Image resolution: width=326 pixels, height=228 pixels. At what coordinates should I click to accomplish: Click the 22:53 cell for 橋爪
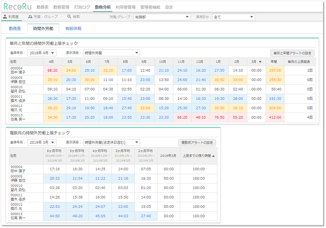pos(55,207)
